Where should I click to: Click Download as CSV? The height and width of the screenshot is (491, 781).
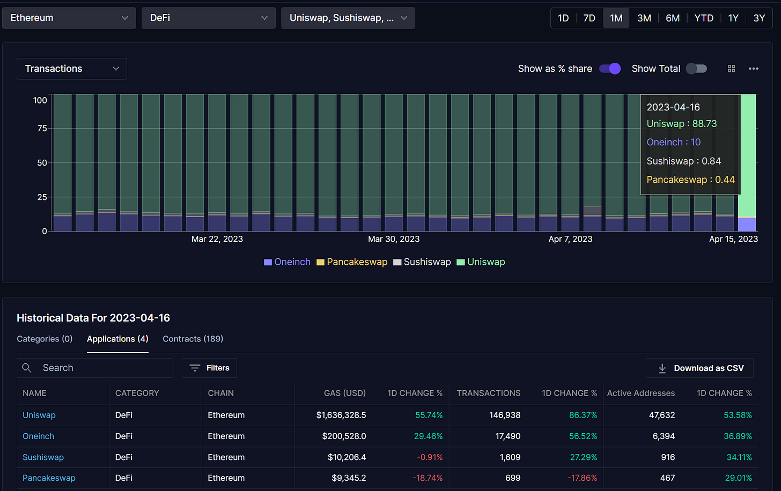(699, 368)
